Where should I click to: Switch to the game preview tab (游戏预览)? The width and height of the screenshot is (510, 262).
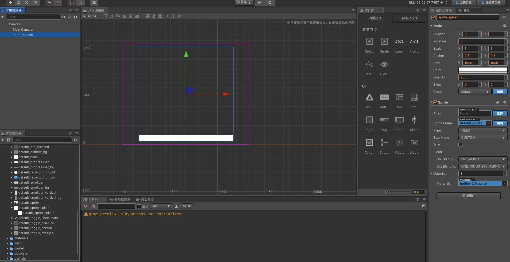point(145,200)
